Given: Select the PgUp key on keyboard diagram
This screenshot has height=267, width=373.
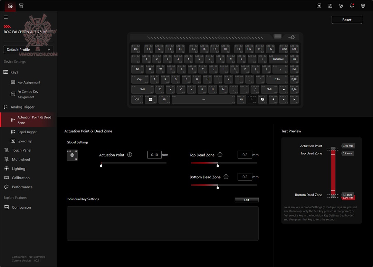Looking at the screenshot, I should click(x=294, y=79).
